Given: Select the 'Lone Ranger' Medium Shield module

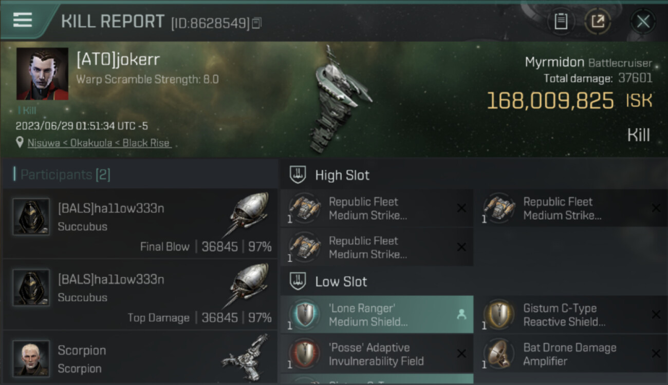Looking at the screenshot, I should pyautogui.click(x=377, y=315).
